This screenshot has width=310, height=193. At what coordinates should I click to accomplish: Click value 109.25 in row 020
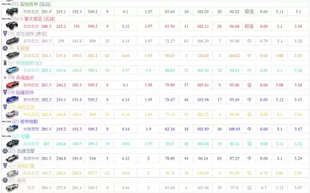203,114
